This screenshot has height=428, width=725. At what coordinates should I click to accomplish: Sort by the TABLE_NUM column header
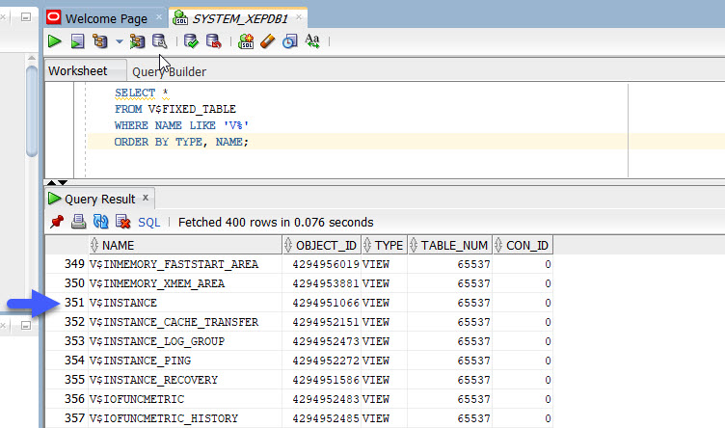click(450, 246)
